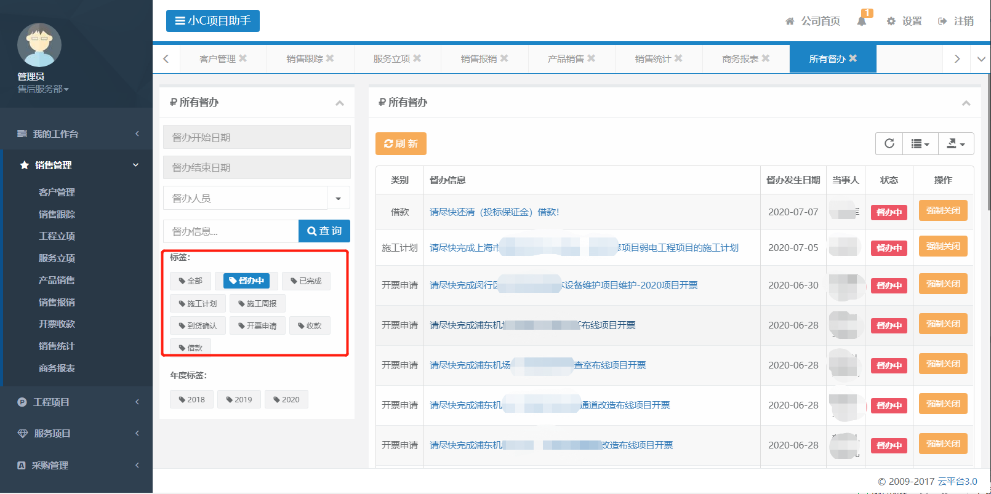Click the company home page icon

790,21
